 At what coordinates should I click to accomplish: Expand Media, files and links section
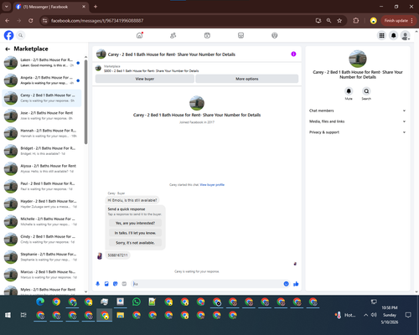pos(358,121)
